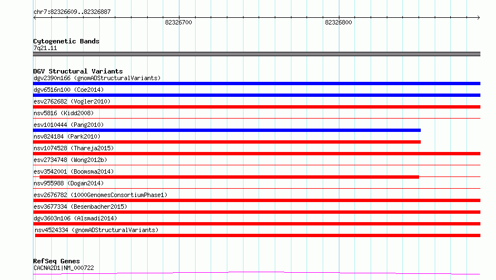Click the red bar under nsv1074528

pos(256,154)
